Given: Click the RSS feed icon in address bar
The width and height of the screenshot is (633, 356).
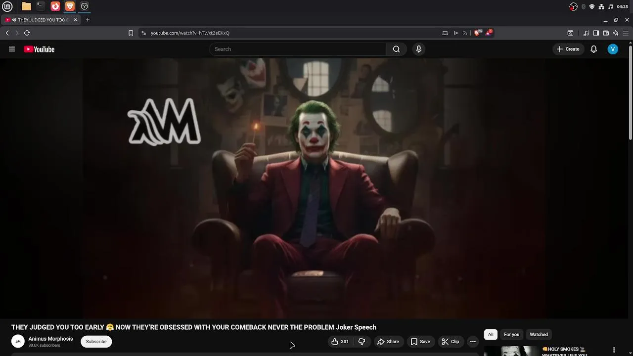Looking at the screenshot, I should [465, 33].
